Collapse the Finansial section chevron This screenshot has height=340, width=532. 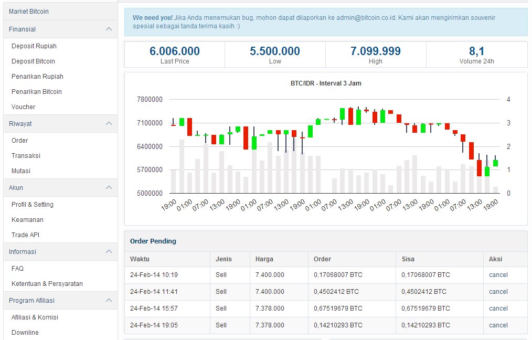[109, 29]
